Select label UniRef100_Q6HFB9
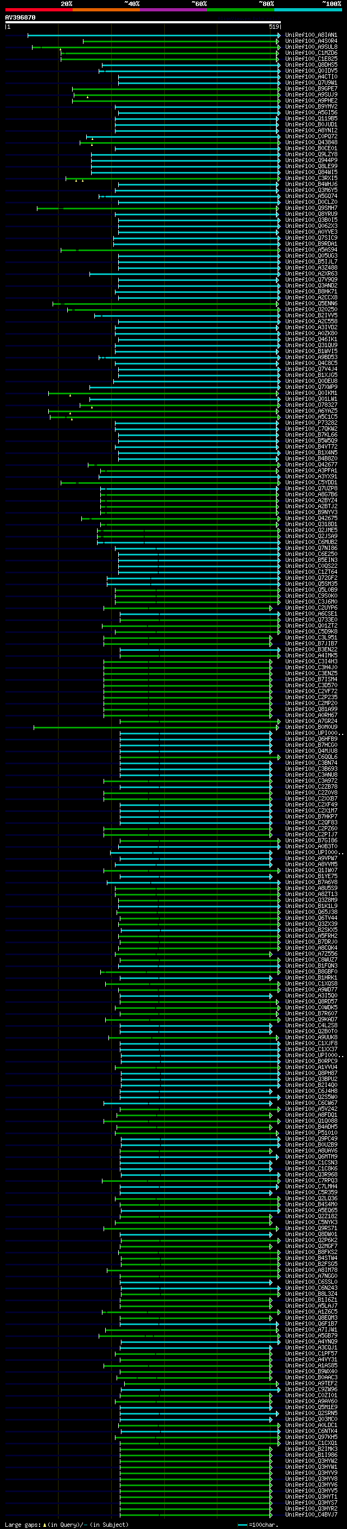The image size is (347, 1529). click(311, 739)
